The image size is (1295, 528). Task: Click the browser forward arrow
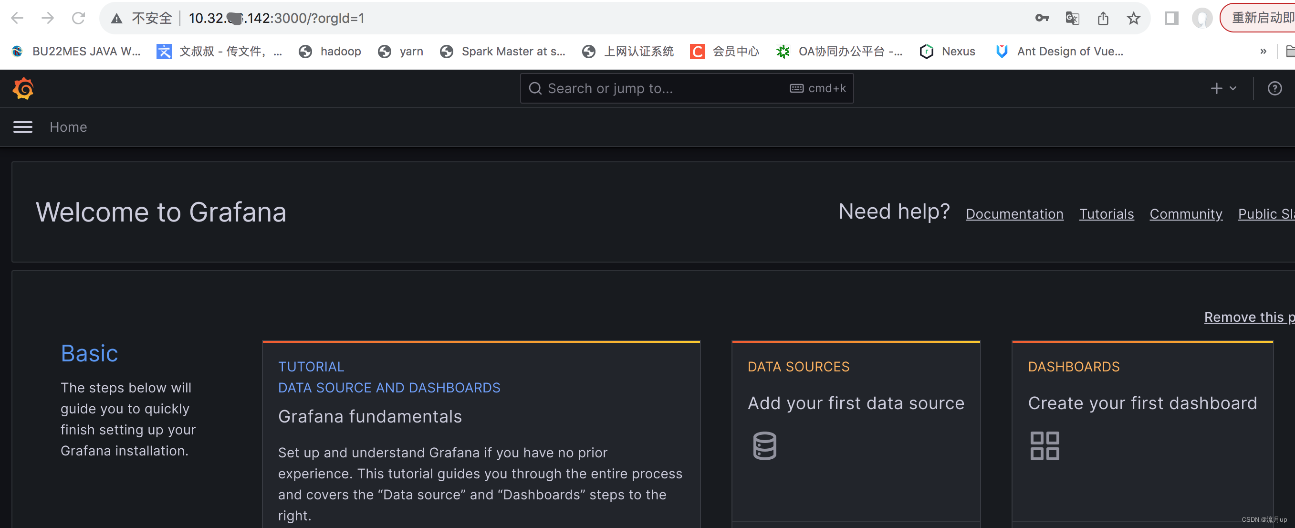pyautogui.click(x=48, y=18)
